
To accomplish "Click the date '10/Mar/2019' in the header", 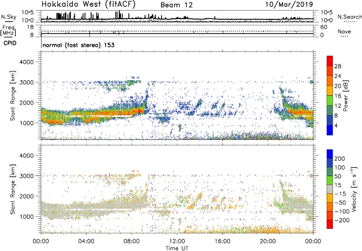I will [289, 5].
